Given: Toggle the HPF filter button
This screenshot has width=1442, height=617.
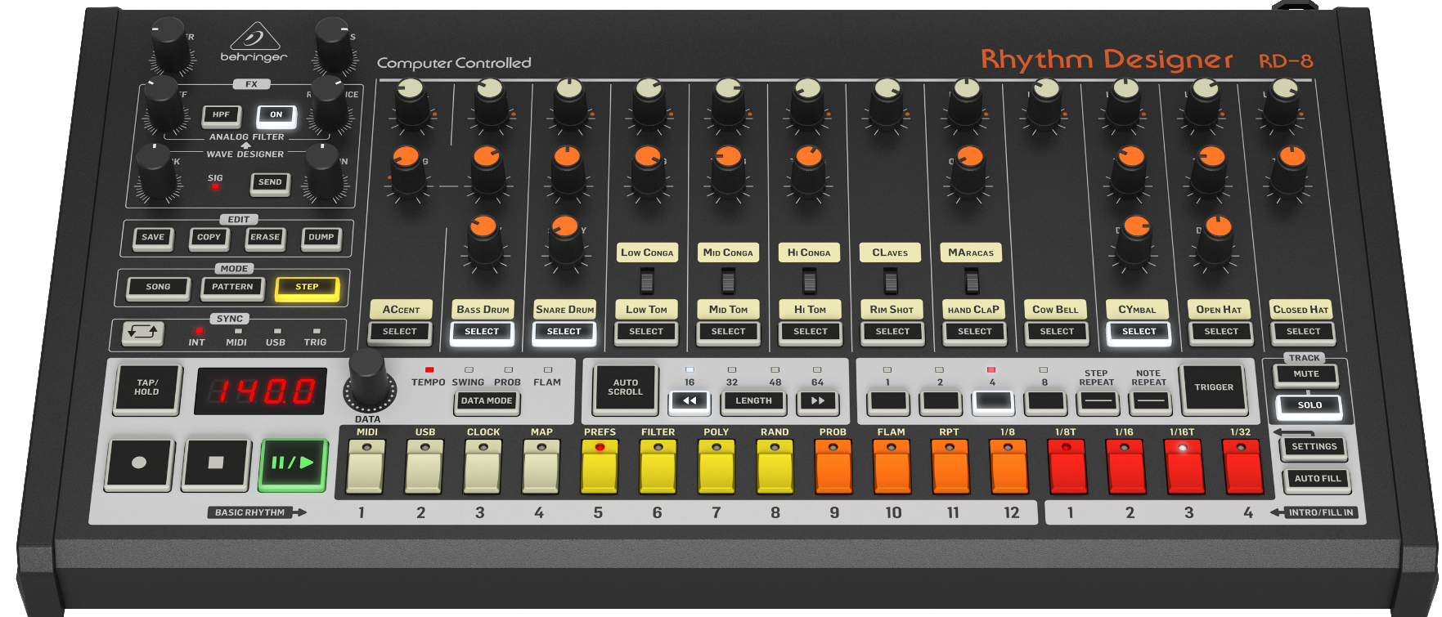Looking at the screenshot, I should coord(222,115).
